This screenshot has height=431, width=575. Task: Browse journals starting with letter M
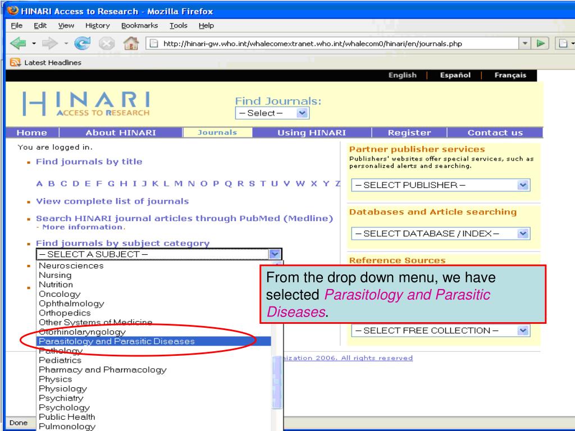click(178, 184)
